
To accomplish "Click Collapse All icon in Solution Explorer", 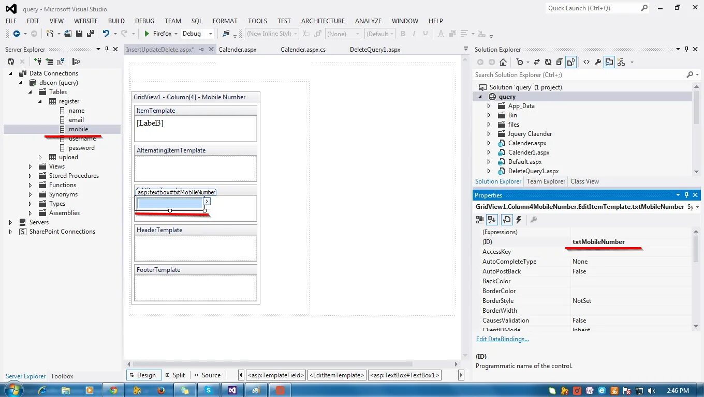I will point(559,62).
